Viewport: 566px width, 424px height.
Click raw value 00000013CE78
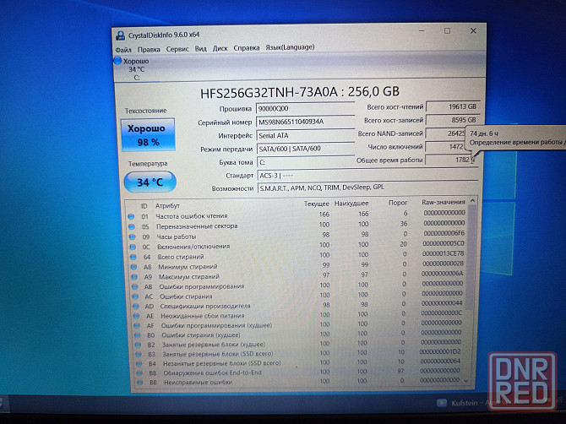(443, 253)
